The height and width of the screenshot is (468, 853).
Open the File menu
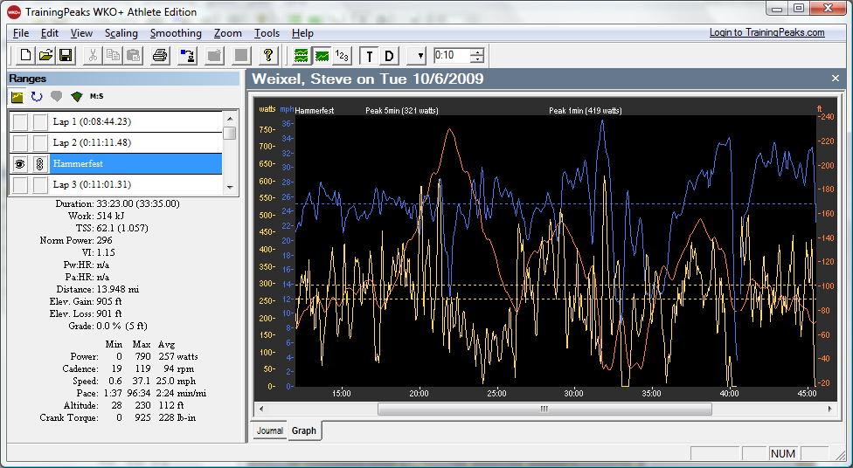coord(21,33)
